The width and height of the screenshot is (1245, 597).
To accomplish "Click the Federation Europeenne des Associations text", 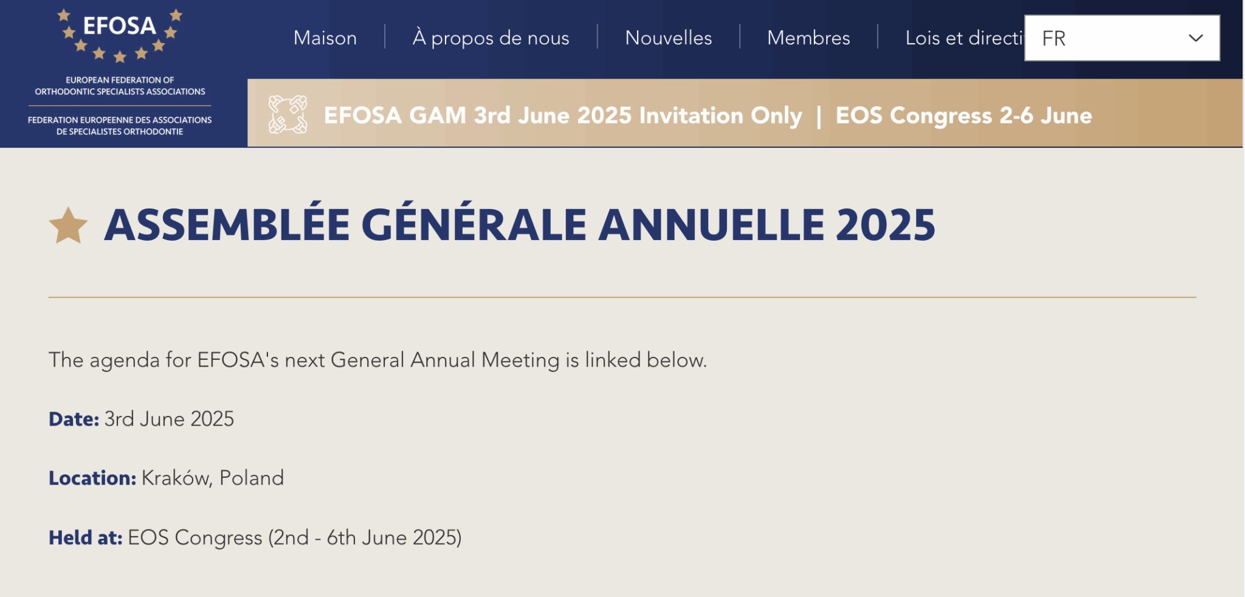I will point(120,126).
